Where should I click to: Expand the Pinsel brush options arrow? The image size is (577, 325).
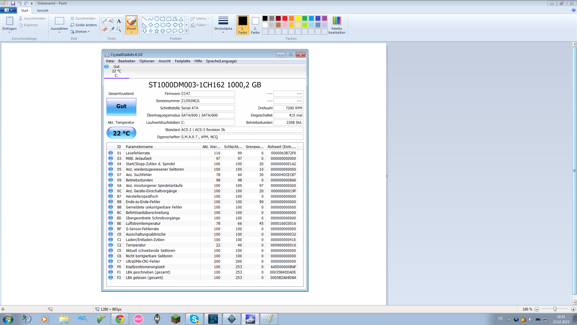[131, 32]
